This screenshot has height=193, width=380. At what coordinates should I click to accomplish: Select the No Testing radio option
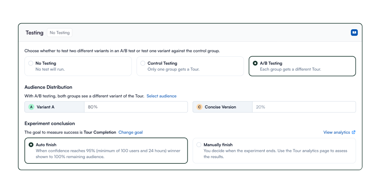pos(31,63)
